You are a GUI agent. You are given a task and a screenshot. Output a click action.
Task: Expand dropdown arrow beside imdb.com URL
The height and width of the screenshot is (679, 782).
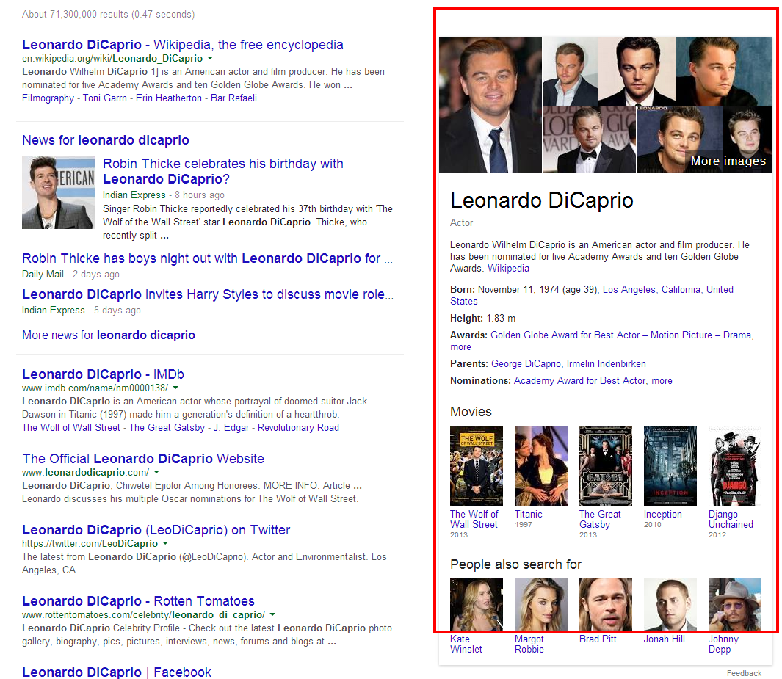[175, 388]
